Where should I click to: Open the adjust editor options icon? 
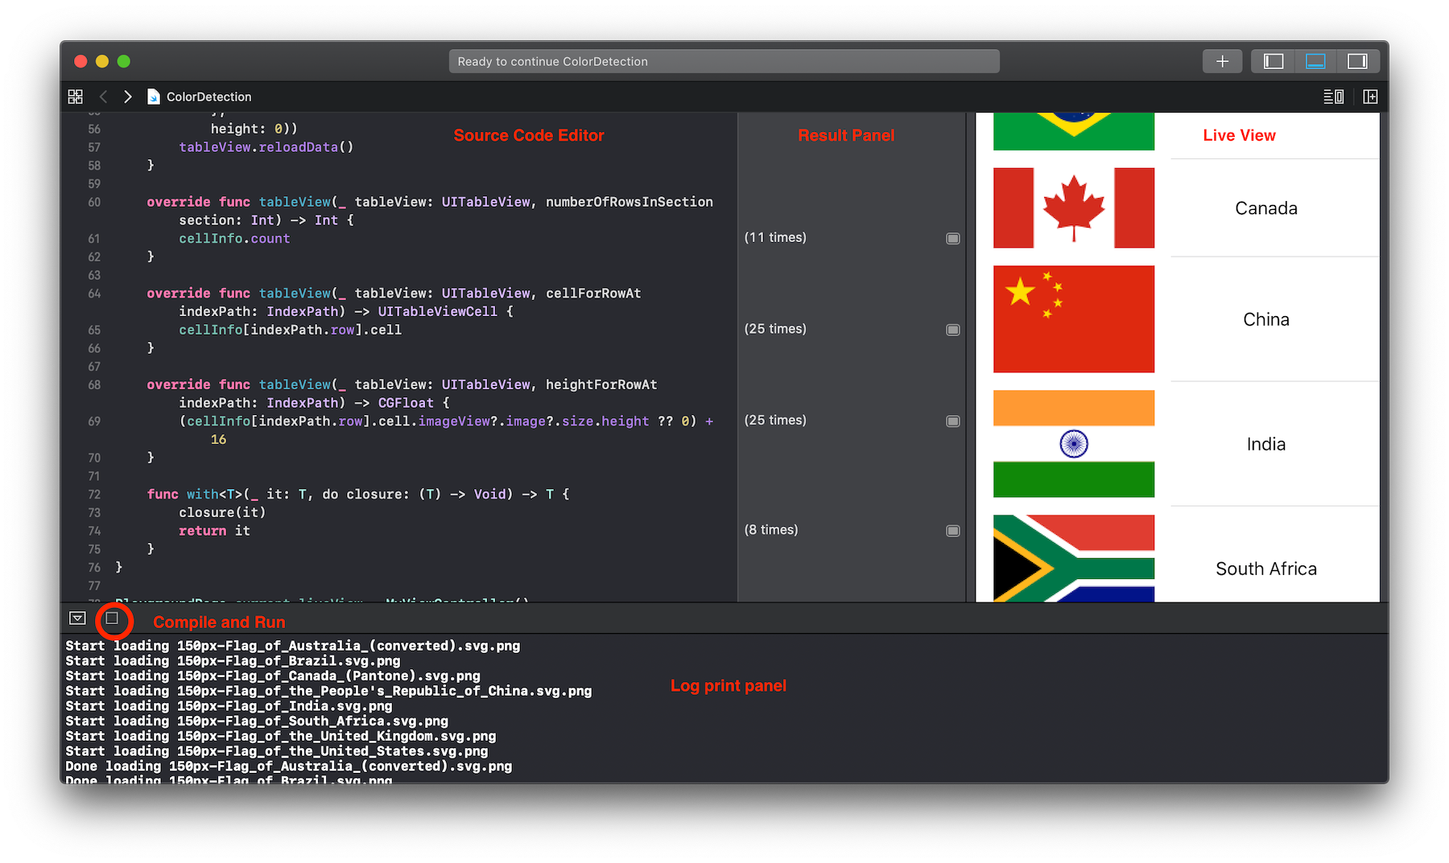pyautogui.click(x=1332, y=96)
